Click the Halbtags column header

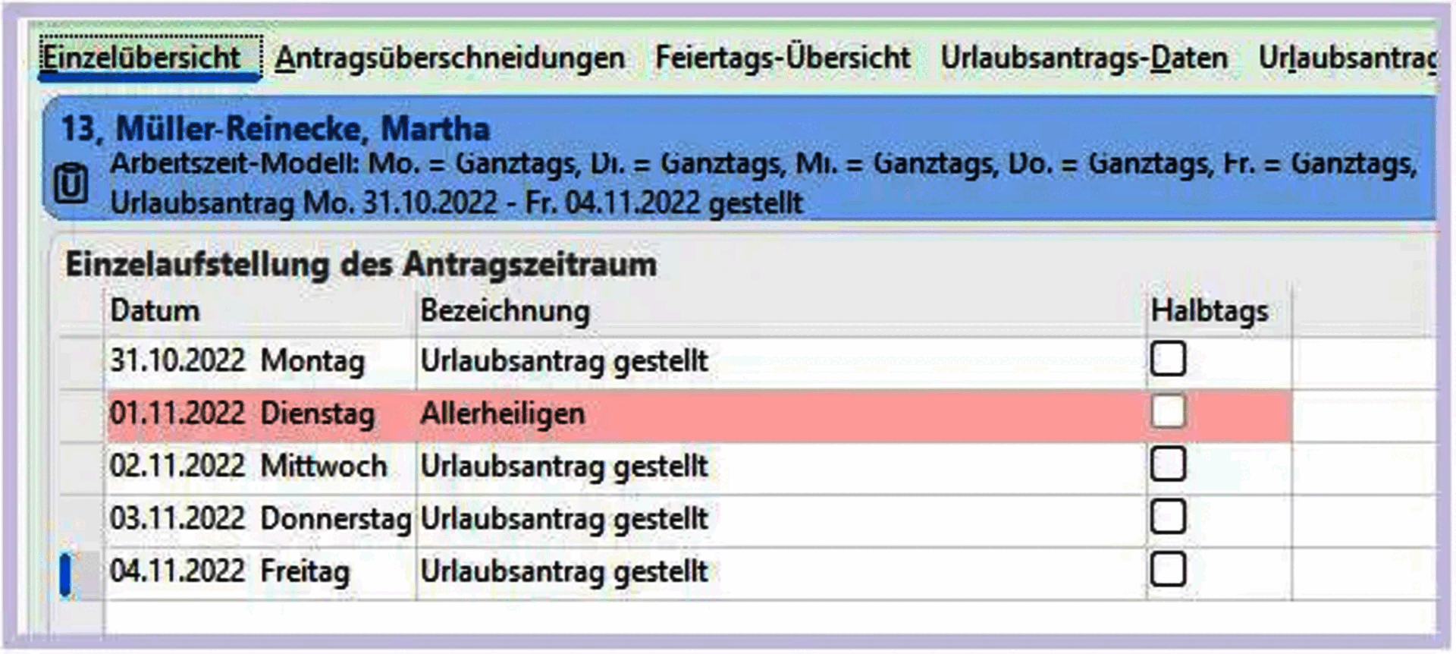coord(1210,311)
